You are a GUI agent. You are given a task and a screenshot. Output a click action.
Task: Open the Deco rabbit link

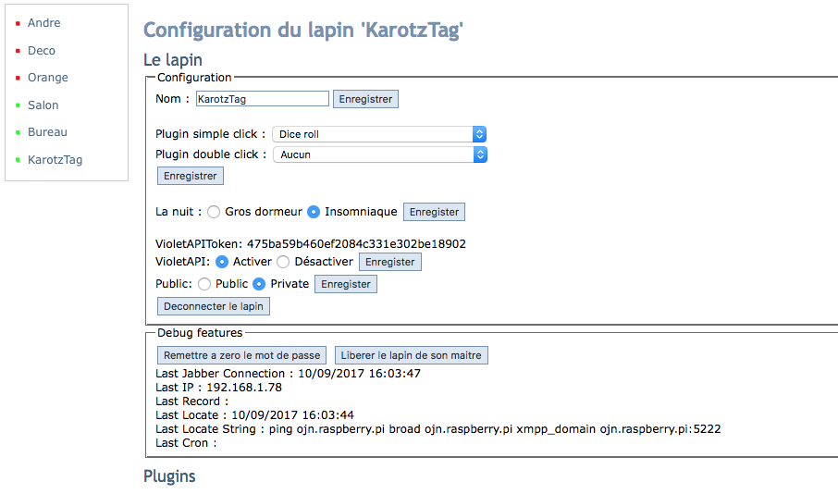(41, 50)
